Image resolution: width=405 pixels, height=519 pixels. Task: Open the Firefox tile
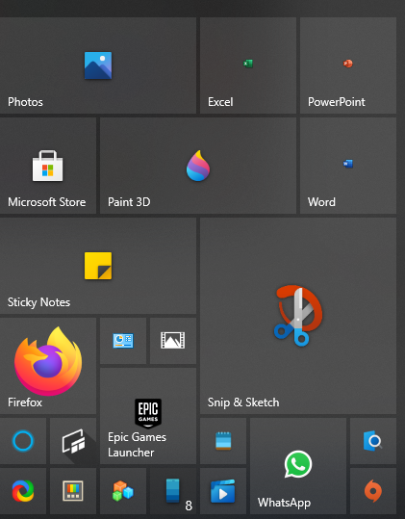48,366
